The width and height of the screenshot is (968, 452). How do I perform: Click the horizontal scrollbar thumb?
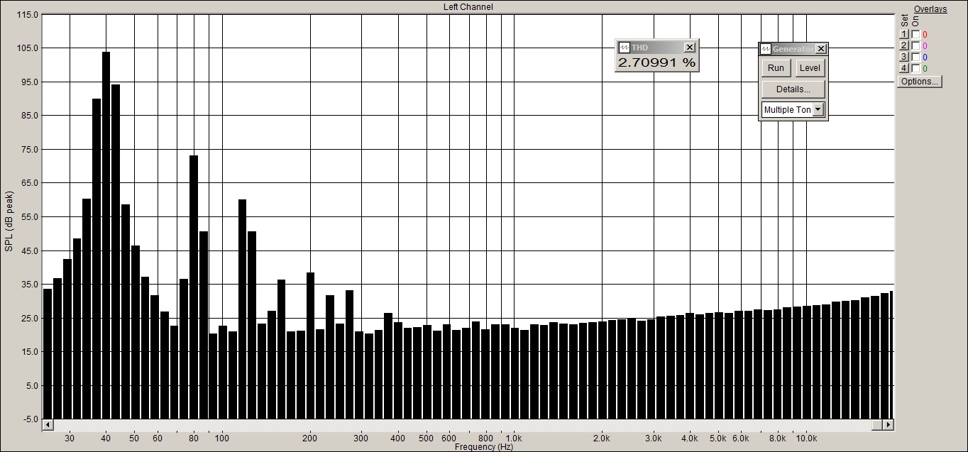(877, 424)
